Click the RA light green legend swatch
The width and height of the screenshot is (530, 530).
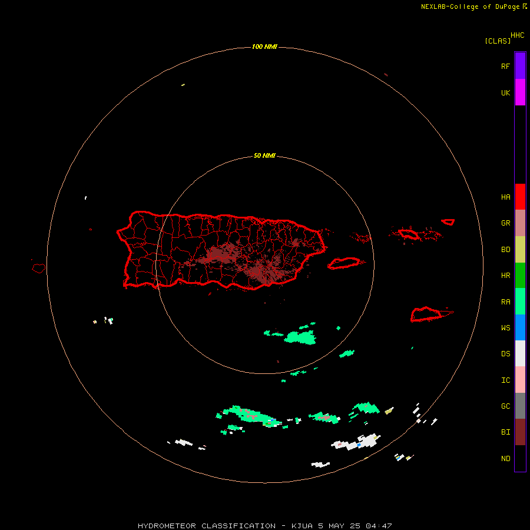point(520,302)
